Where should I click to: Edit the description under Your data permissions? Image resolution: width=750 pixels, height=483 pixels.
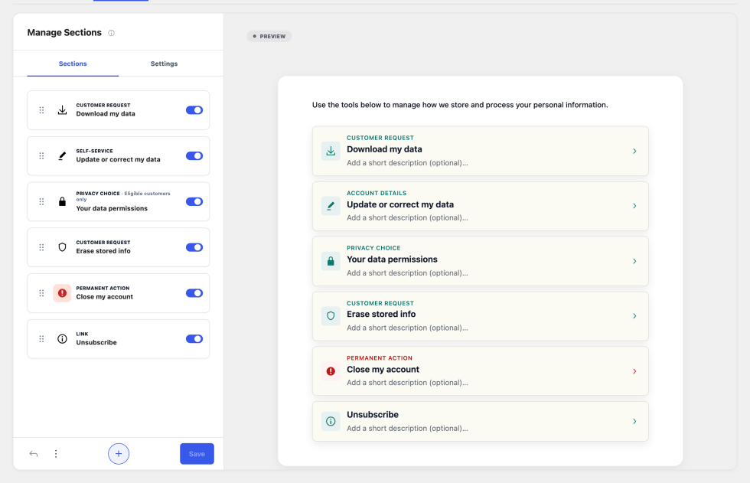(407, 273)
